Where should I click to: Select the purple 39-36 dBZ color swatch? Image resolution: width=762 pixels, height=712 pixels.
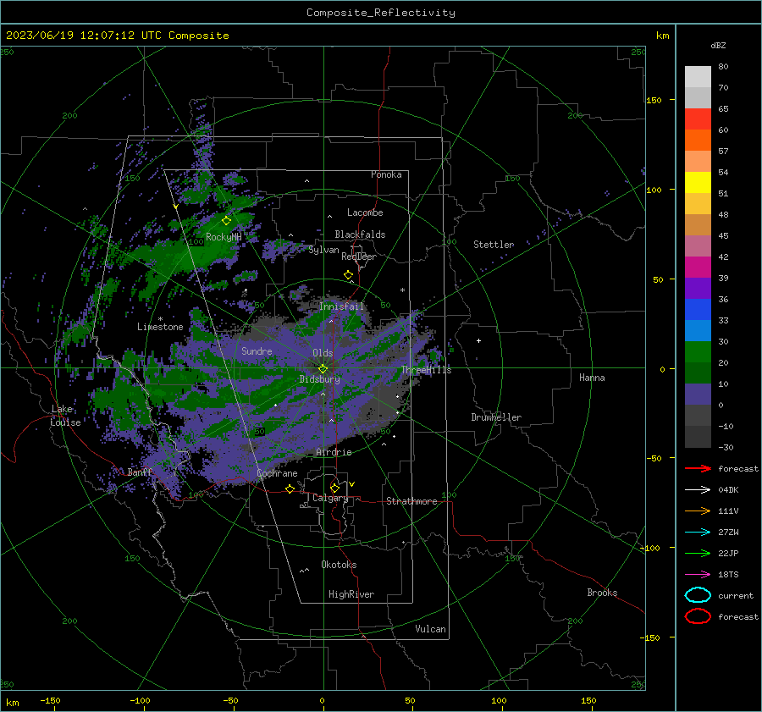[x=698, y=288]
